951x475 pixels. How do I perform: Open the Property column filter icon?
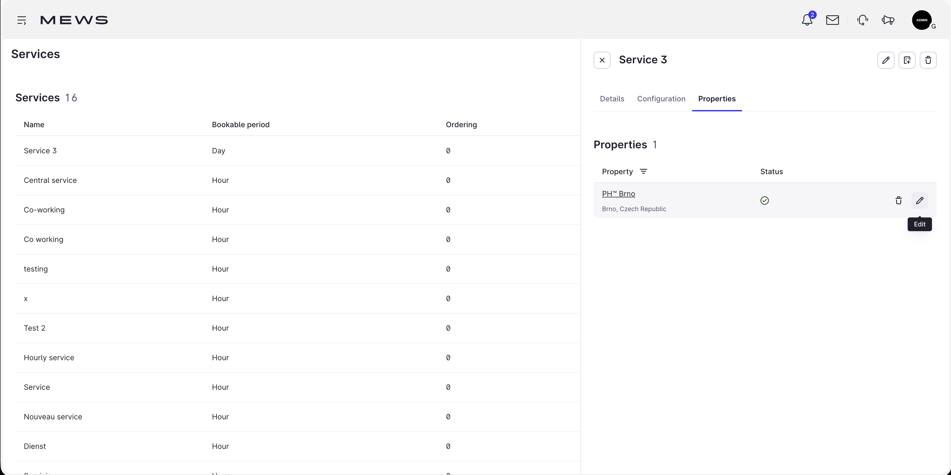[644, 172]
